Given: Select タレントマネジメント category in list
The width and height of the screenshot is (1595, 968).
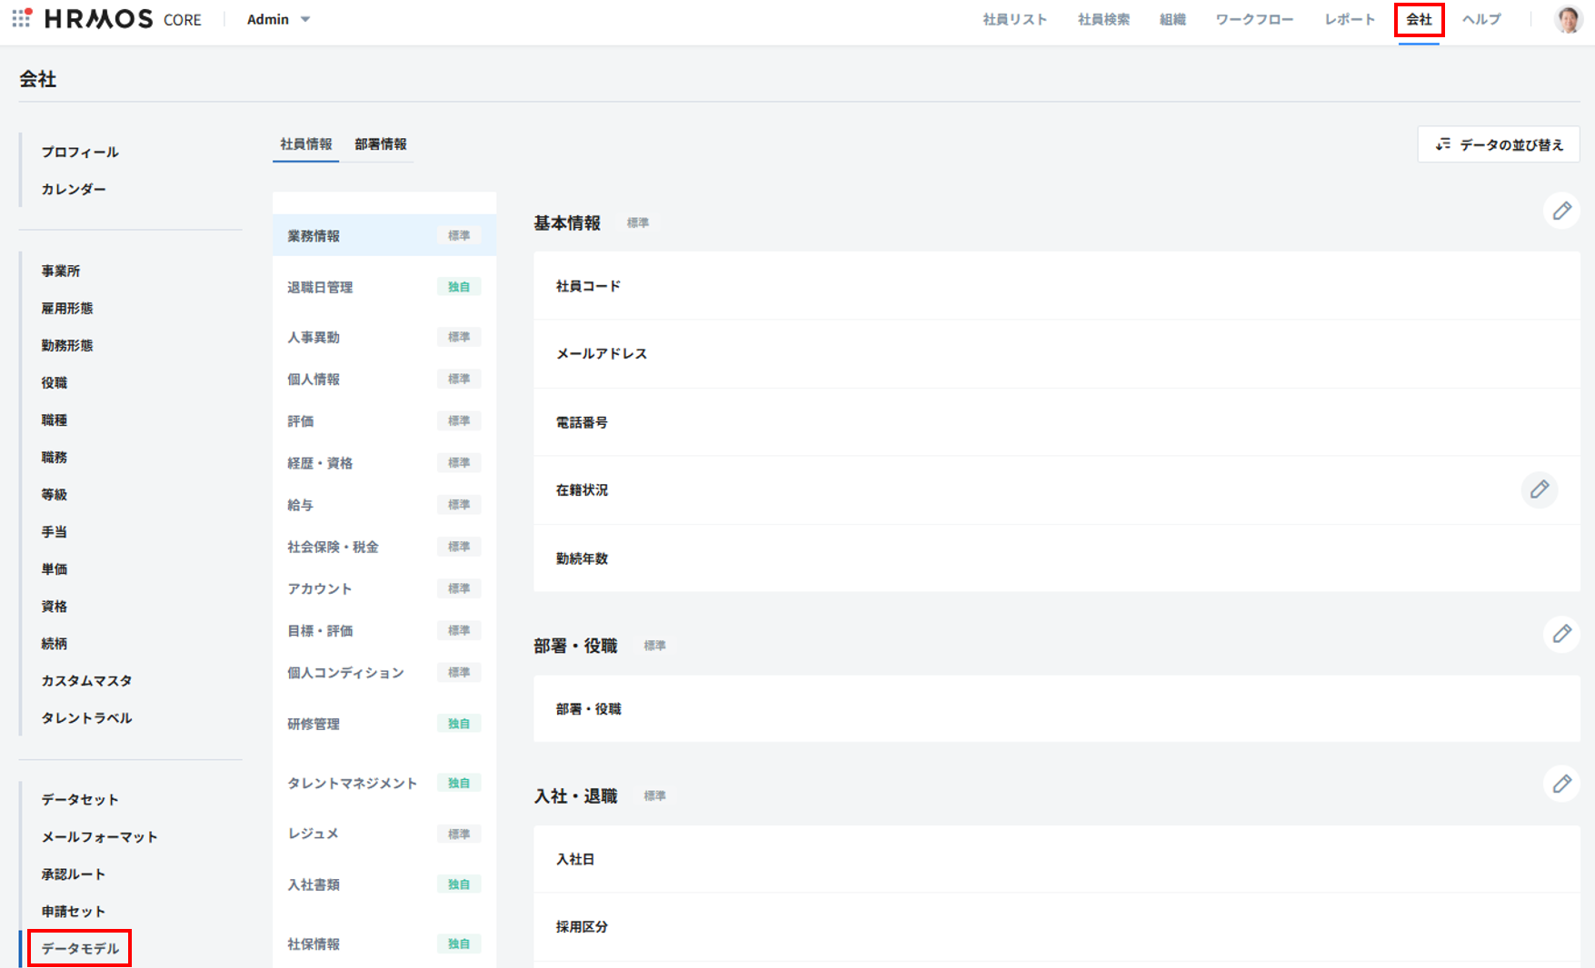Looking at the screenshot, I should point(352,783).
